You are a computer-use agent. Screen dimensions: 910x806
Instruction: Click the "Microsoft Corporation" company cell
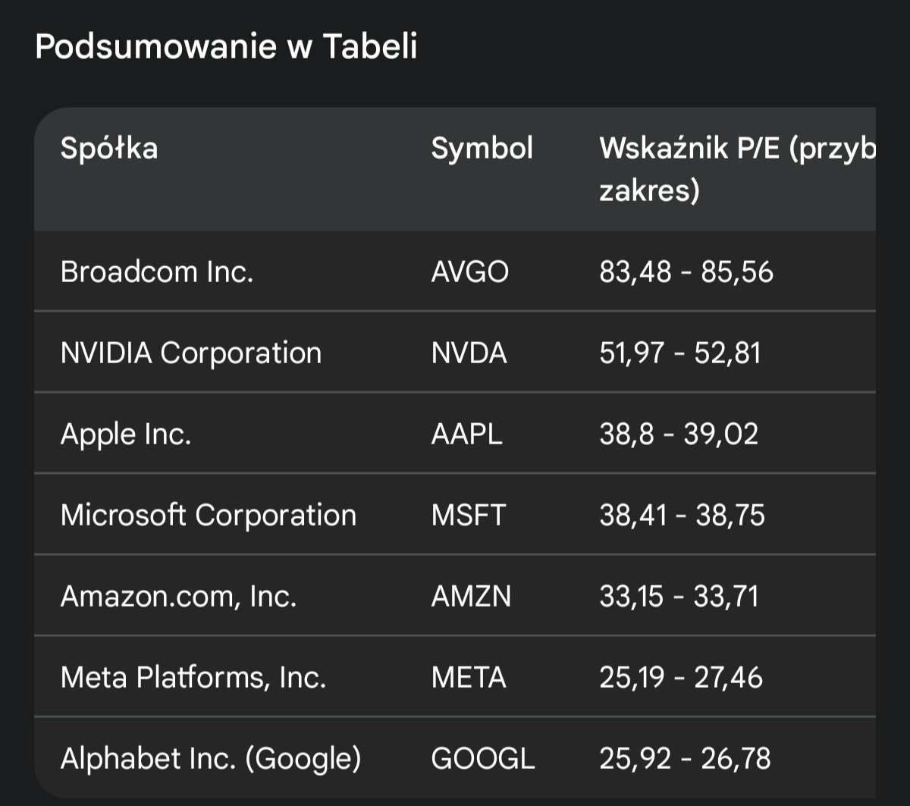[208, 515]
